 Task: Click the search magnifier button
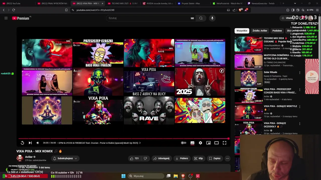(x=201, y=18)
